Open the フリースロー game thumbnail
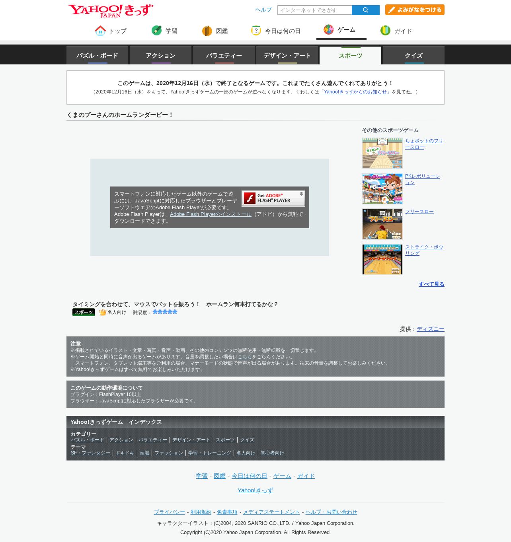 tap(382, 224)
